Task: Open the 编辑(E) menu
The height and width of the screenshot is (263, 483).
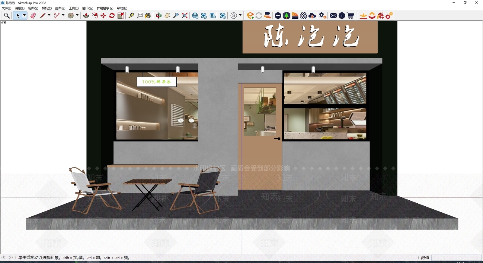Action: coord(20,8)
